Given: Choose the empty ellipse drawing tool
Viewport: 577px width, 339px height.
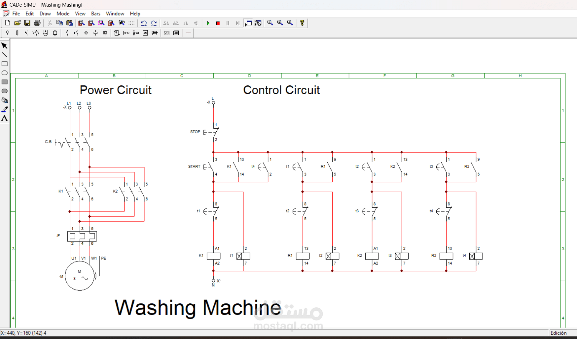Looking at the screenshot, I should [x=5, y=73].
